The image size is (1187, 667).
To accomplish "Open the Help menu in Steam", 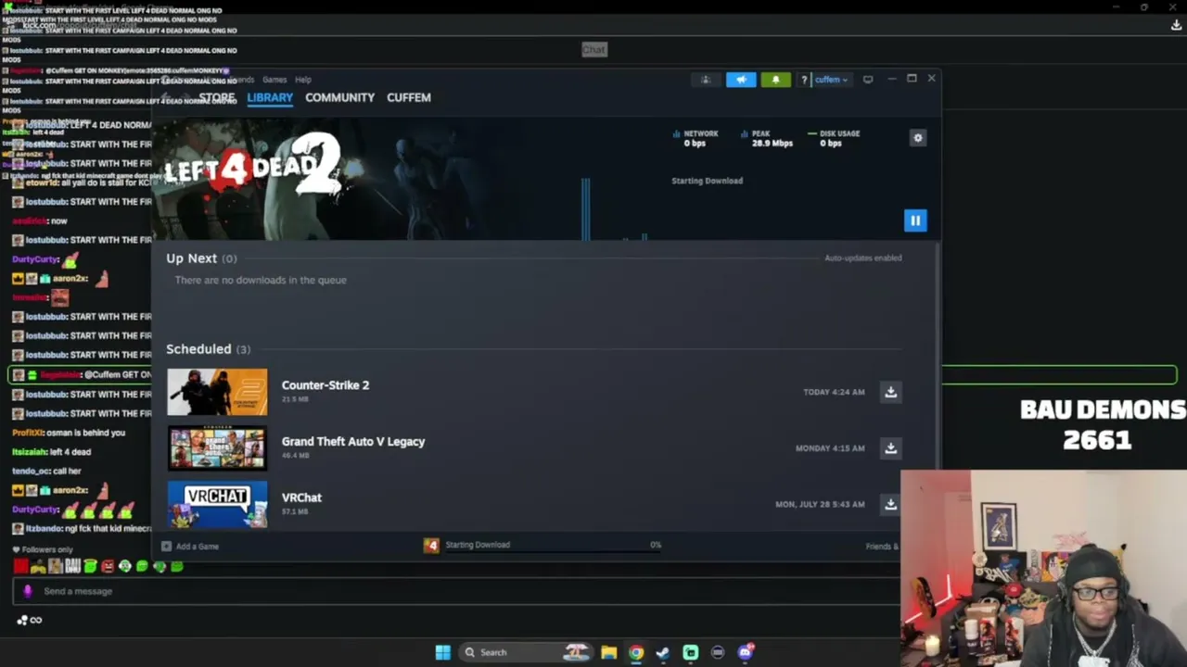I will (303, 80).
